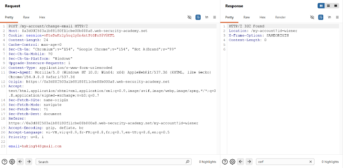This screenshot has height=168, width=343.
Task: Go to previous Response search match
Action: (241, 162)
